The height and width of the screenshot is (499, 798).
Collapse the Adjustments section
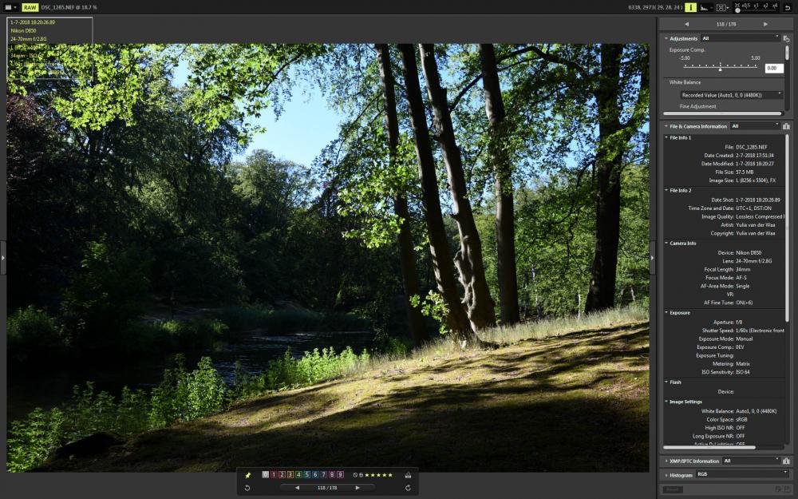tap(666, 38)
